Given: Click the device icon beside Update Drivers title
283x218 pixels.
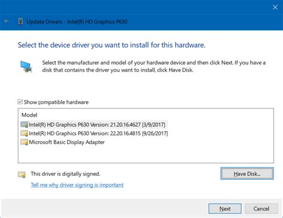Looking at the screenshot, I should click(20, 21).
